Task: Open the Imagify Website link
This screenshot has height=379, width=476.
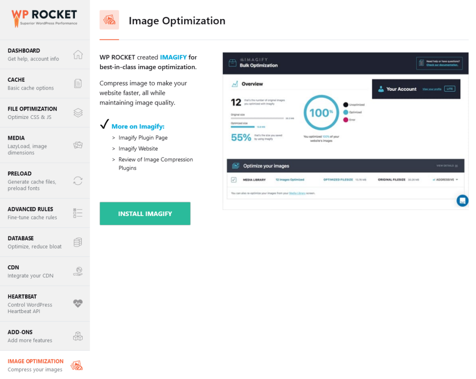Action: 138,149
